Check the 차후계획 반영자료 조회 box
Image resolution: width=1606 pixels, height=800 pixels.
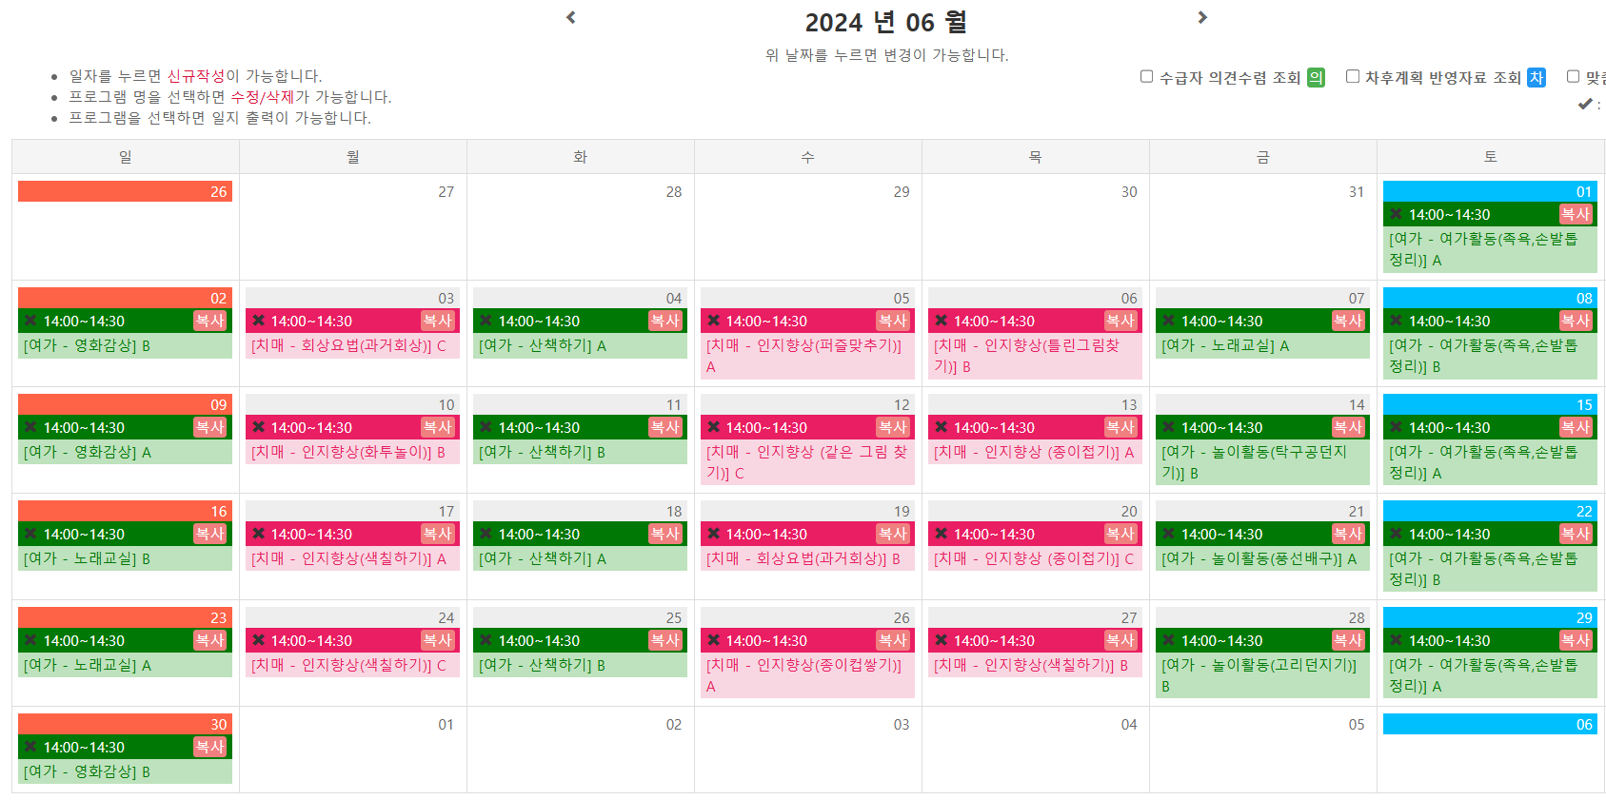1352,76
